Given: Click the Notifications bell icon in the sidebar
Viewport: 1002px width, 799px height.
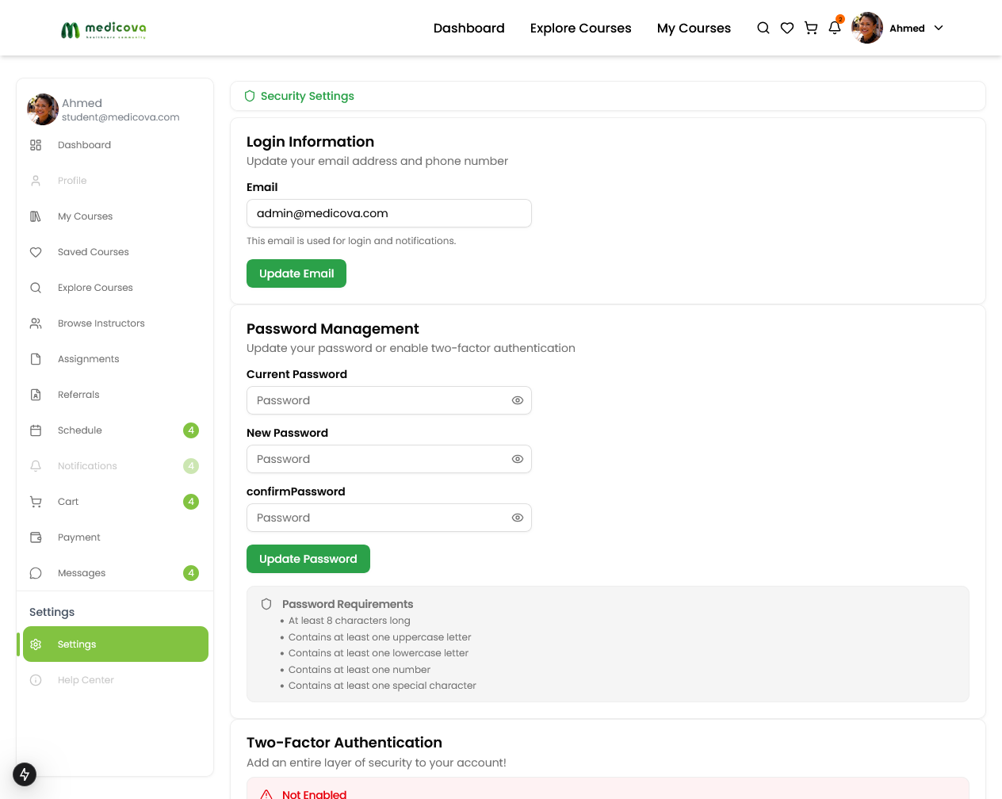Looking at the screenshot, I should click(x=36, y=466).
